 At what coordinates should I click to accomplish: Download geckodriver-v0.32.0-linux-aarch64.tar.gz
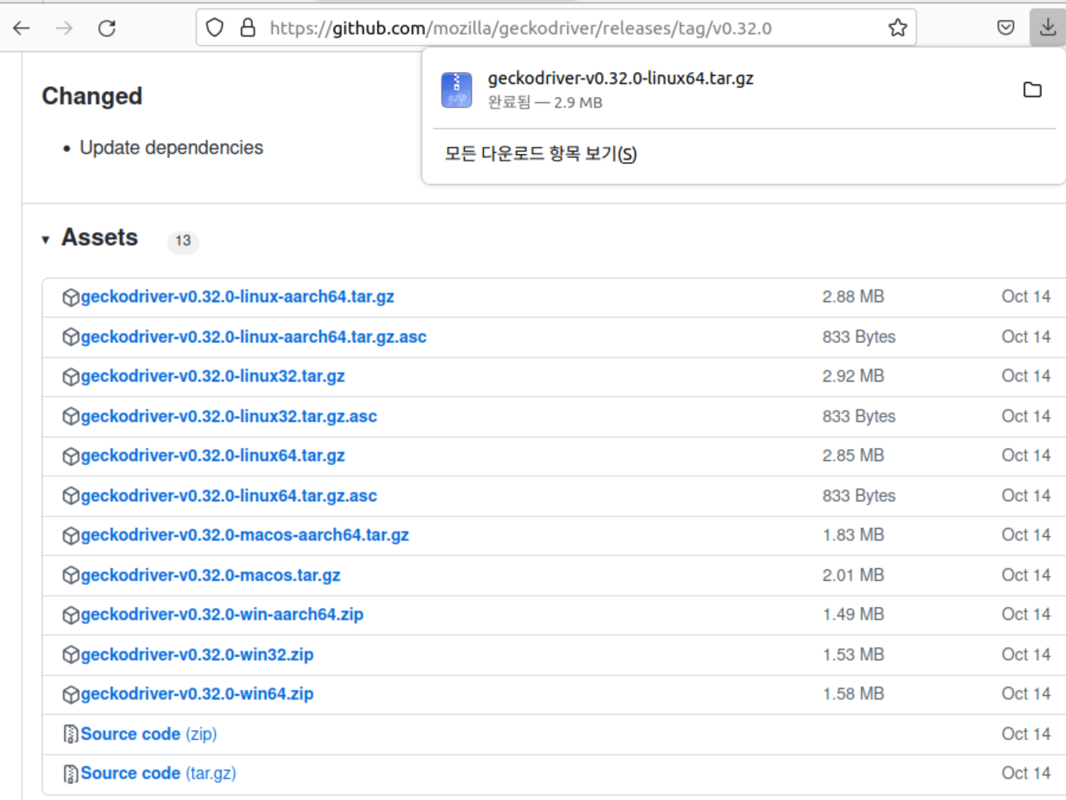tap(237, 296)
